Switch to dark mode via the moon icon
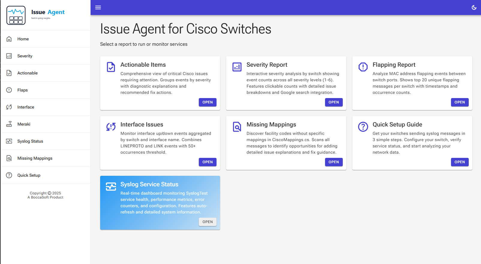 pyautogui.click(x=474, y=7)
